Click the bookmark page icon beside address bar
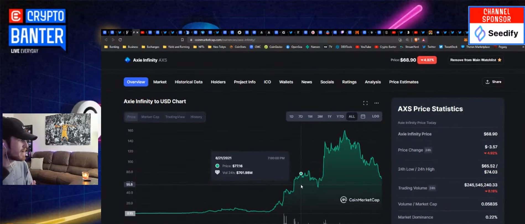 [x=182, y=40]
